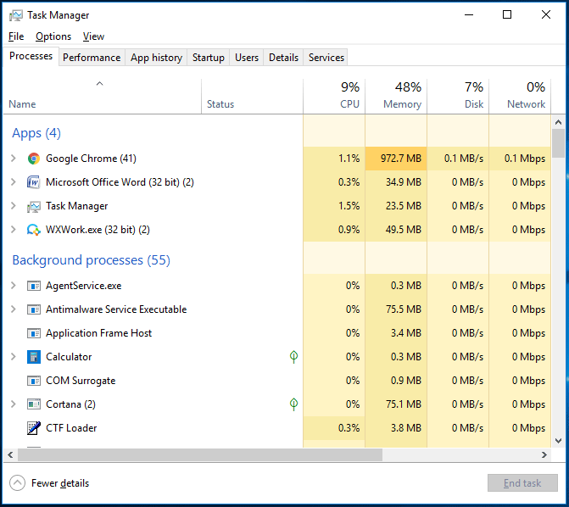The image size is (569, 507).
Task: Click the End task button
Action: click(522, 483)
